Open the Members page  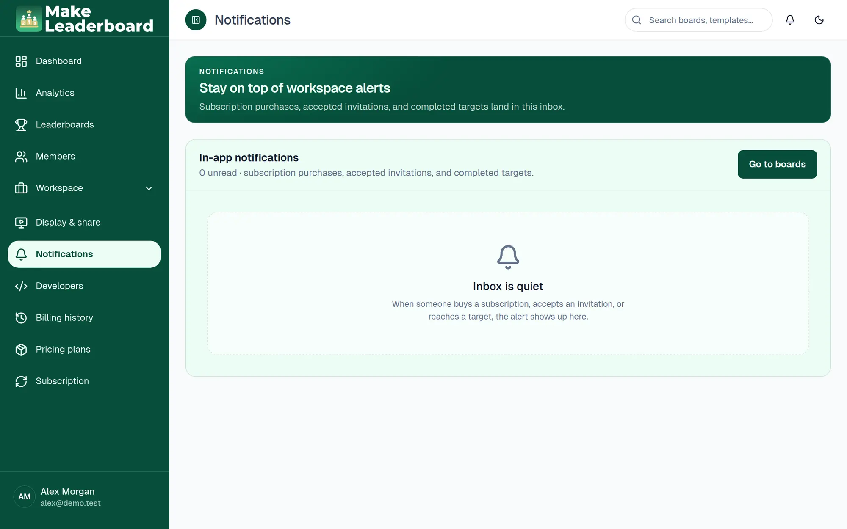pyautogui.click(x=84, y=157)
